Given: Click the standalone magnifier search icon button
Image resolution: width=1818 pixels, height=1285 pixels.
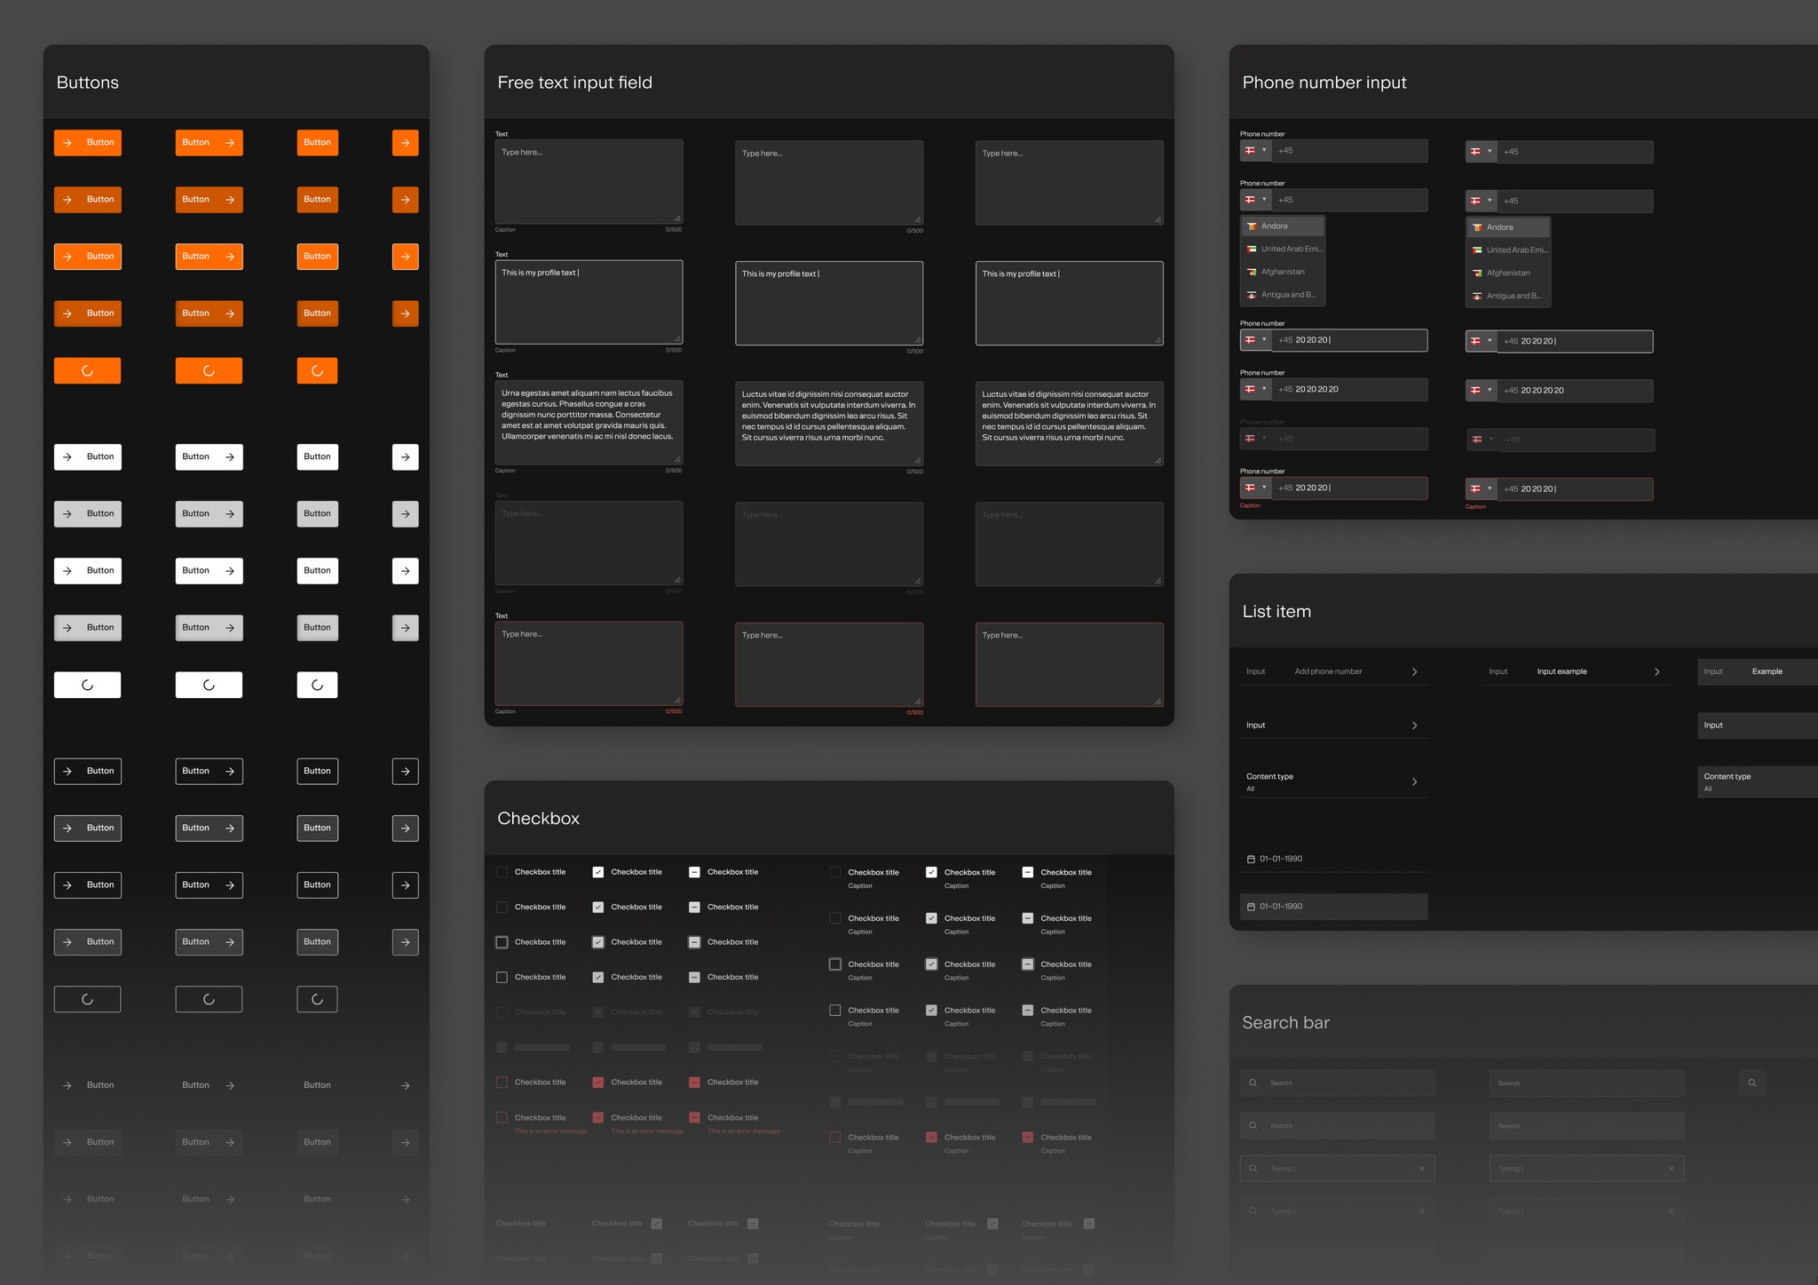Looking at the screenshot, I should coord(1751,1083).
